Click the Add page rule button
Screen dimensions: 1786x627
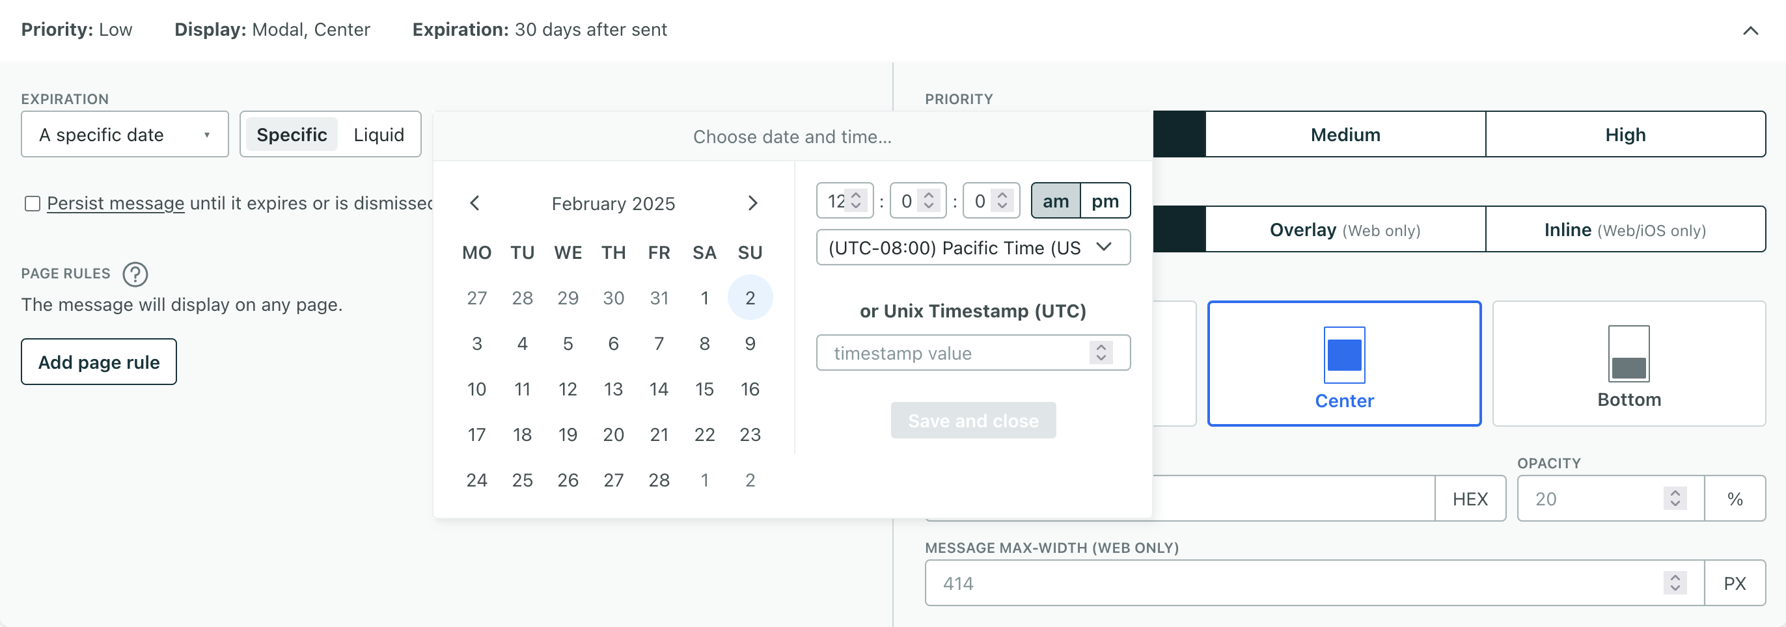(x=98, y=362)
